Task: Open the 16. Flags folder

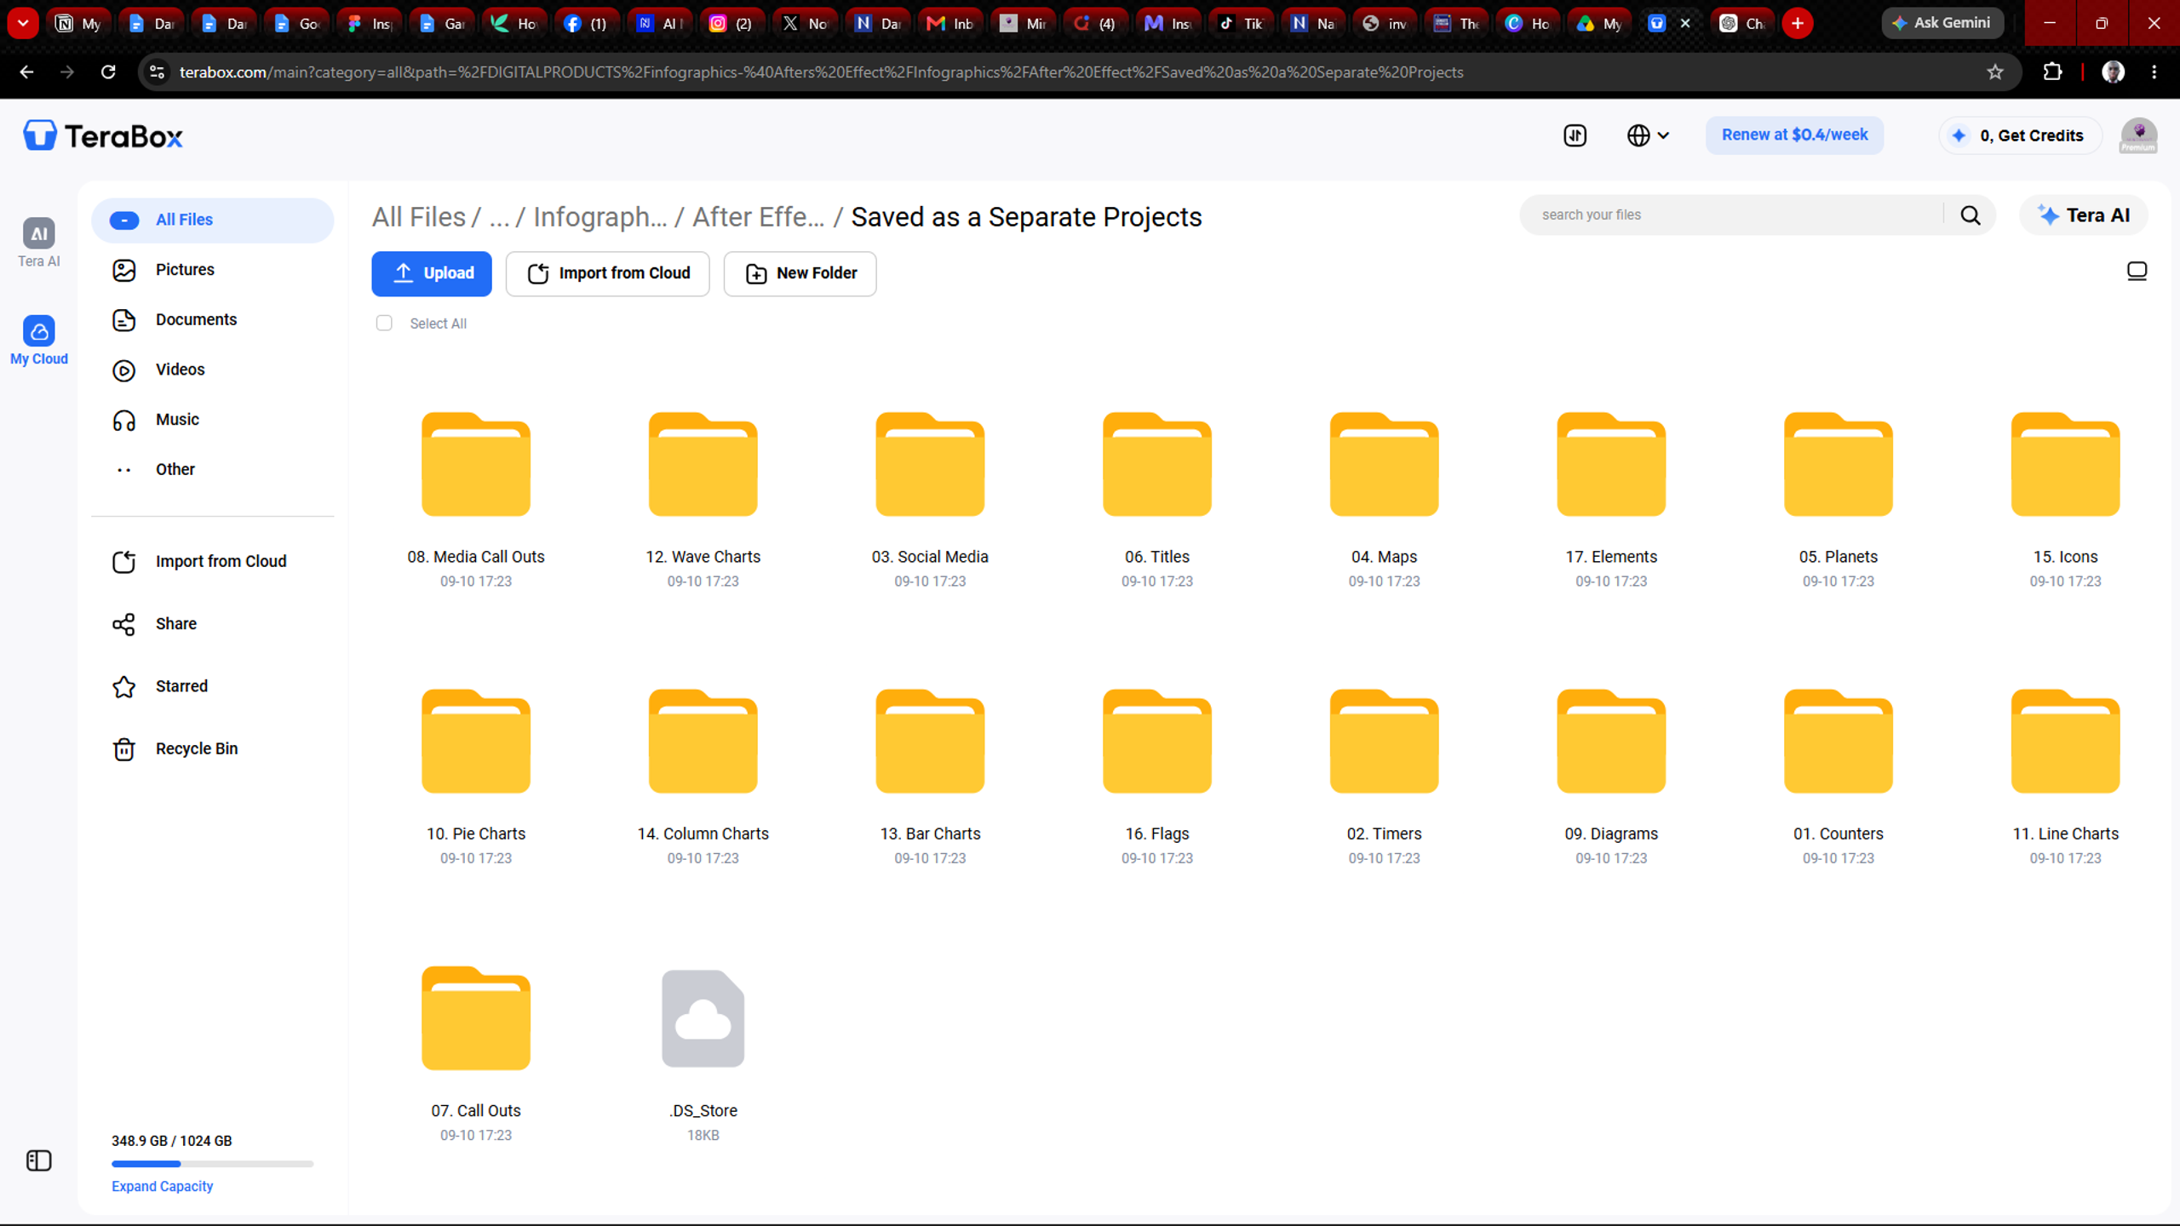Action: [x=1157, y=742]
